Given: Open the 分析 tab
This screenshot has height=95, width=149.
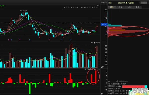Looking at the screenshot, I should pyautogui.click(x=129, y=7).
